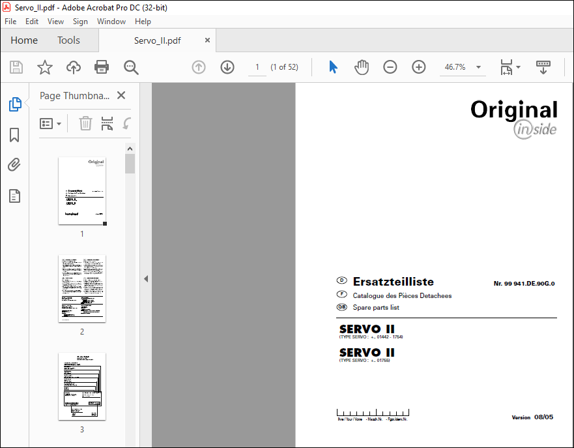Viewport: 574px width, 448px height.
Task: Delete selected page with trash icon
Action: click(85, 123)
